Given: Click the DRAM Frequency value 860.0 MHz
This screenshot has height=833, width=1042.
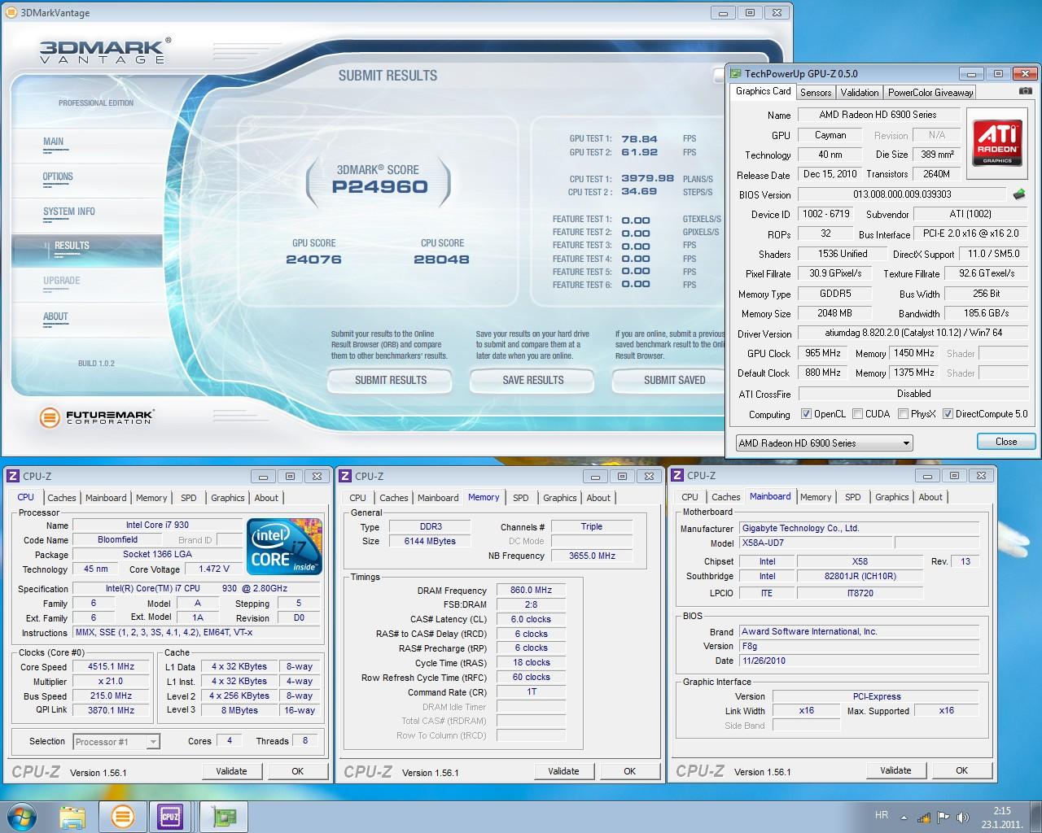Looking at the screenshot, I should (531, 591).
